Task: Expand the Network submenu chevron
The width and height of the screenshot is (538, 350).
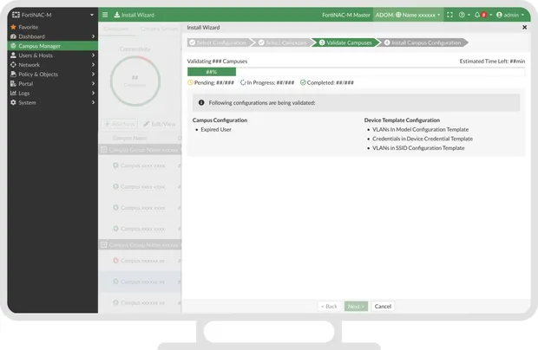Action: tap(93, 64)
